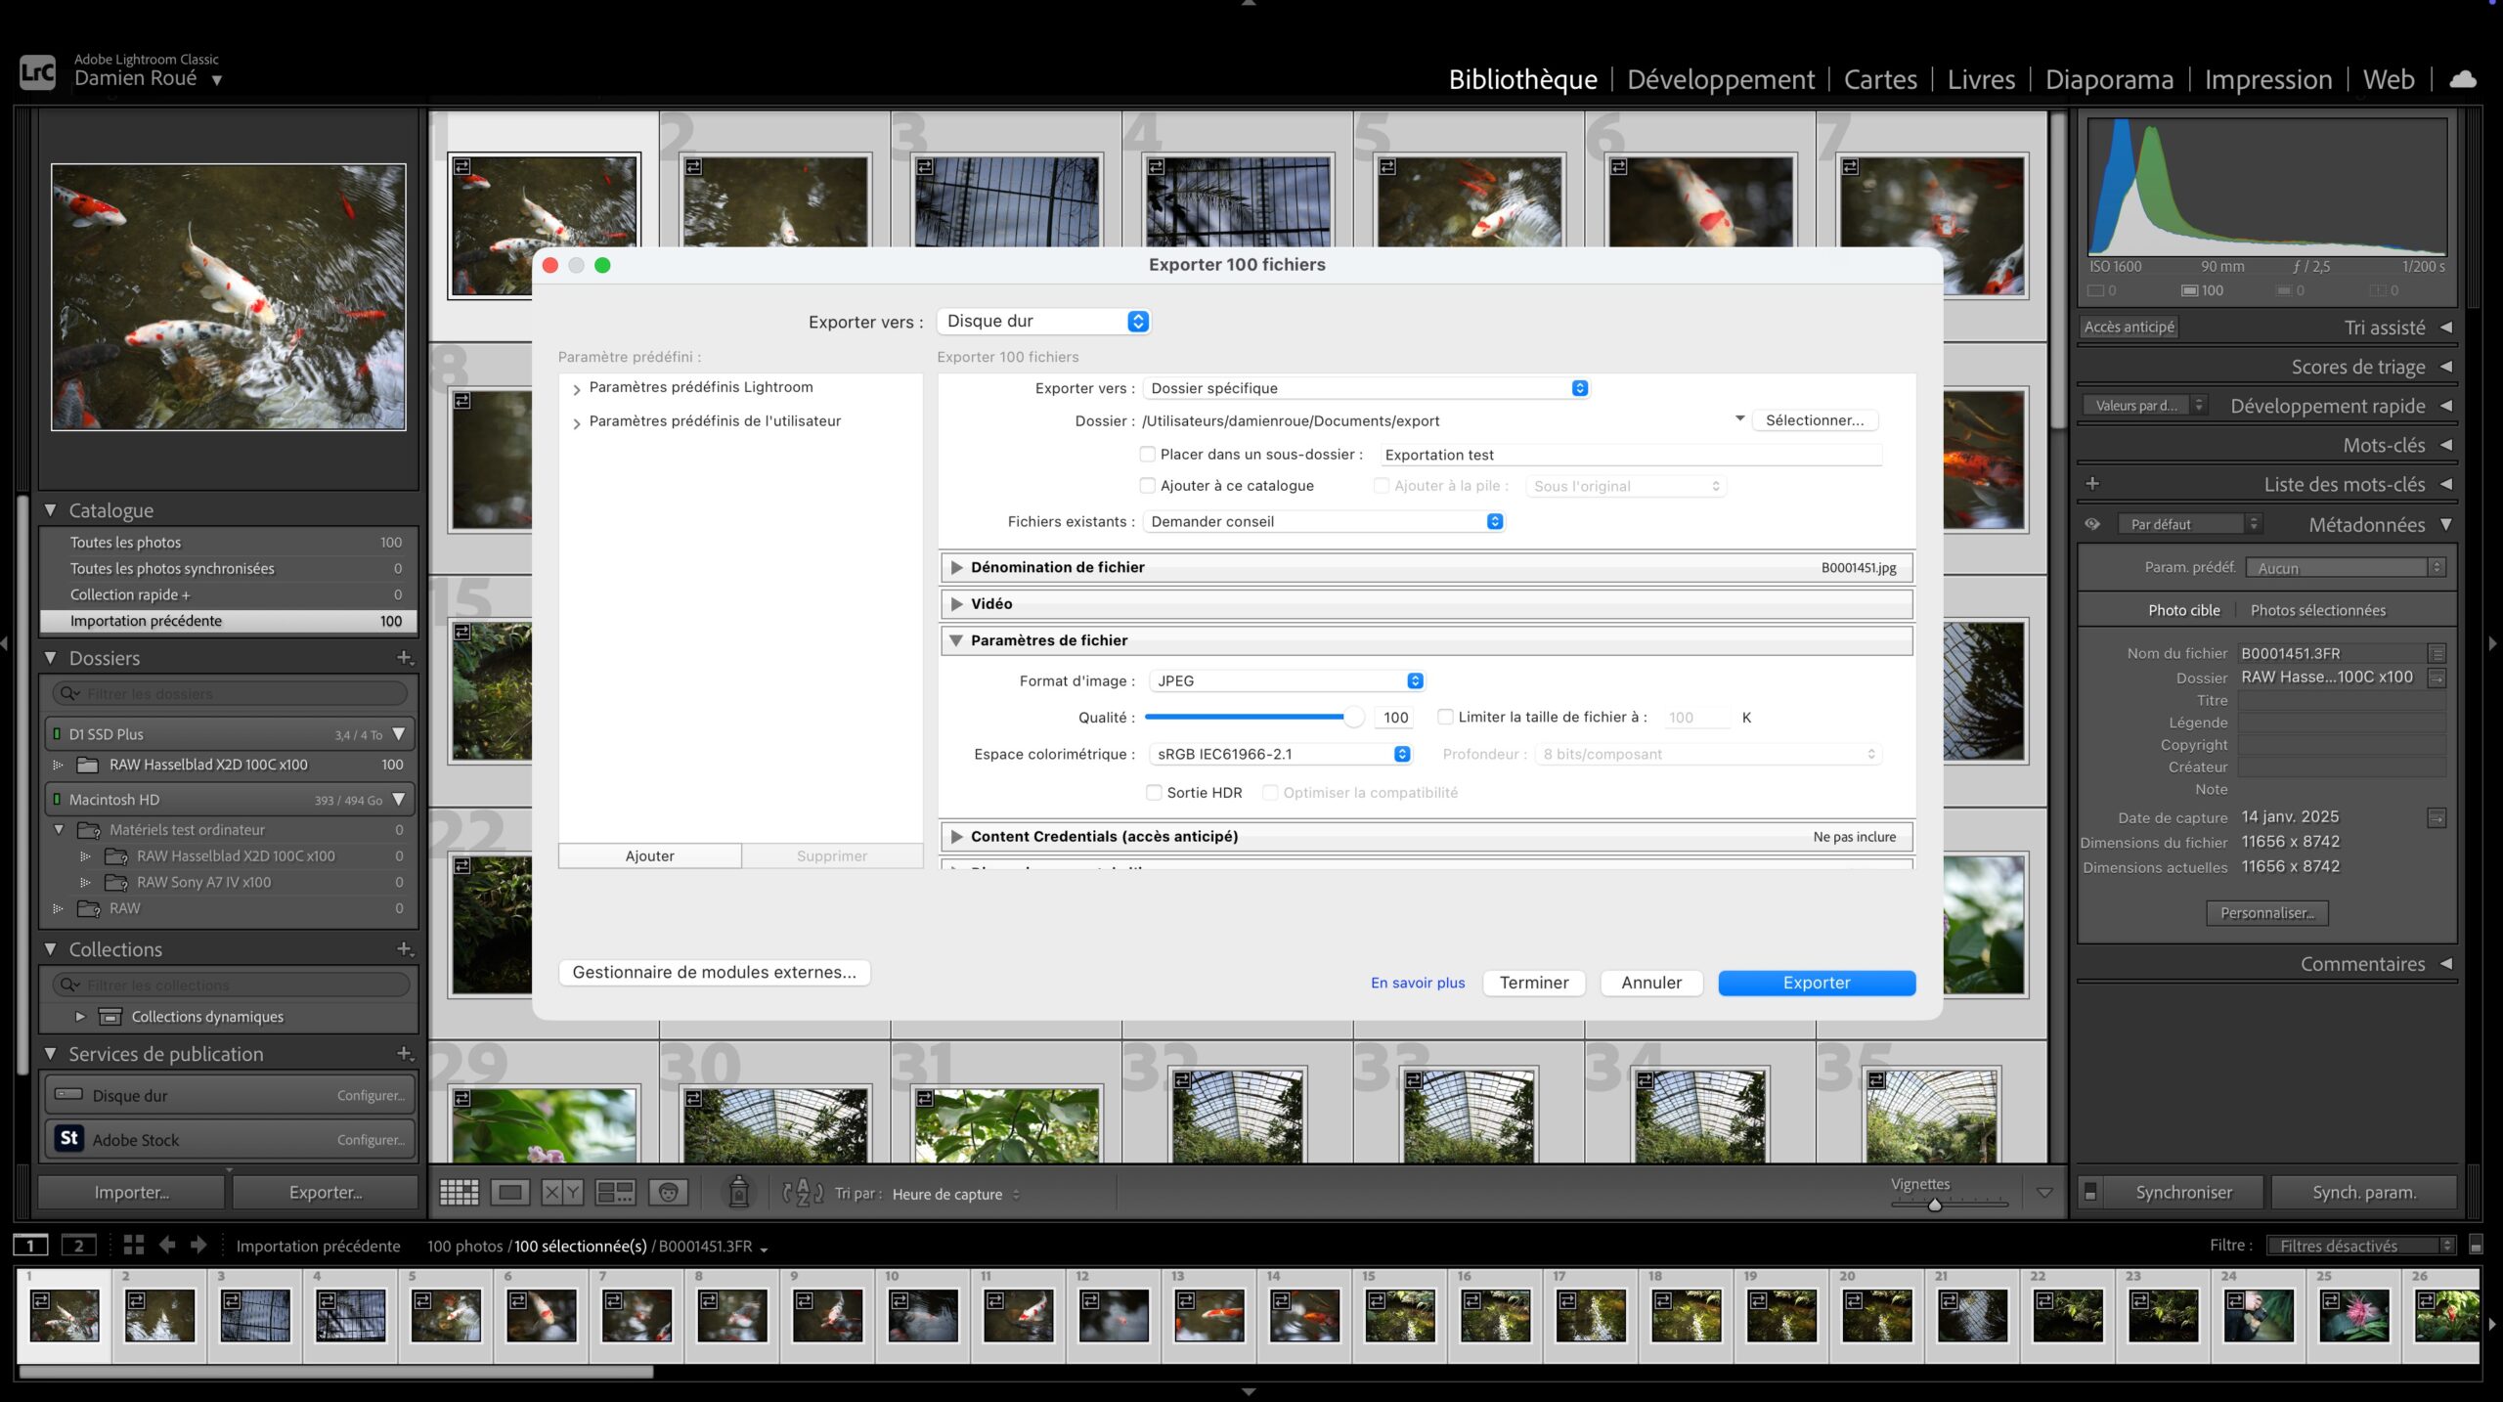Enable 'Limiter la taille de fichier' checkbox
Image resolution: width=2503 pixels, height=1402 pixels.
coord(1445,717)
